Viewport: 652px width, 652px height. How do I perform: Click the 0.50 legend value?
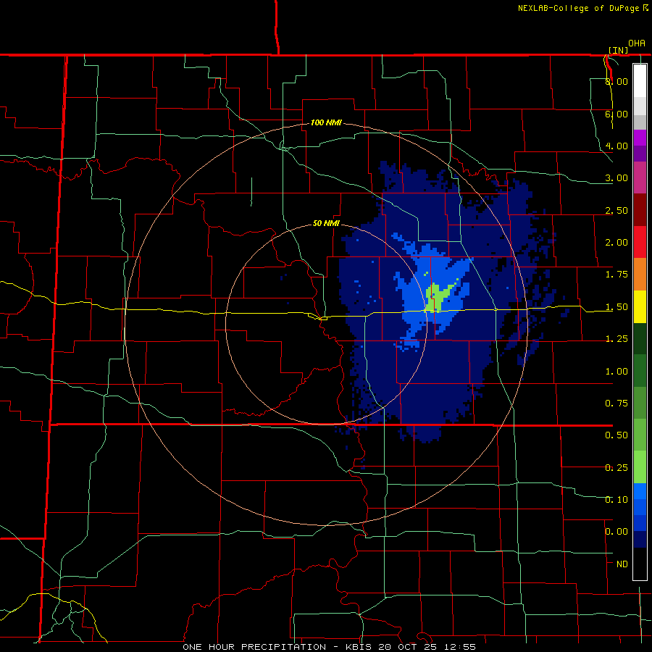617,435
